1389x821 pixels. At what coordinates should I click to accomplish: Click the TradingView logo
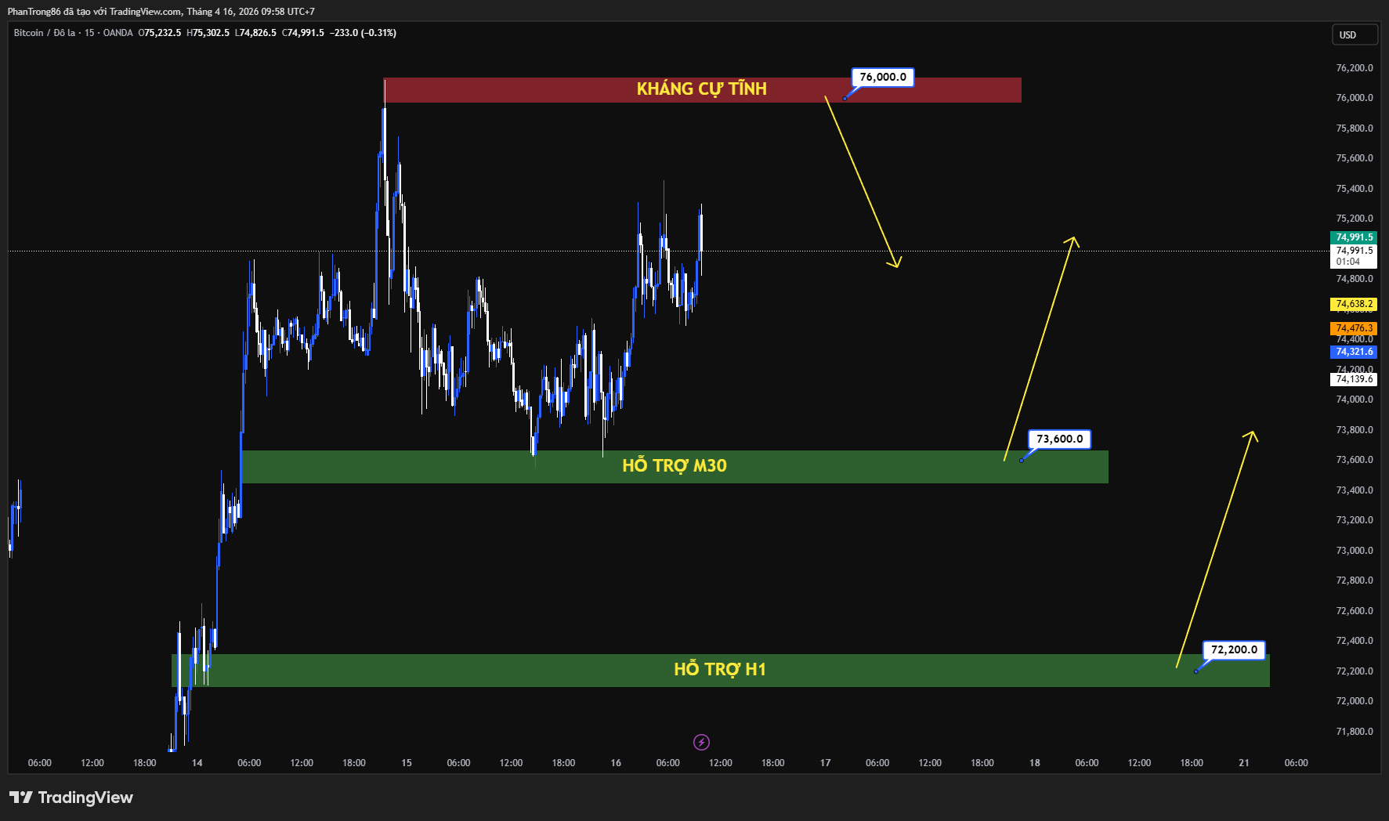(71, 797)
